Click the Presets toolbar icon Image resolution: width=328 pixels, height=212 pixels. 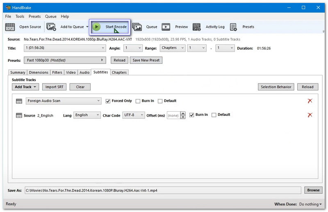(233, 27)
